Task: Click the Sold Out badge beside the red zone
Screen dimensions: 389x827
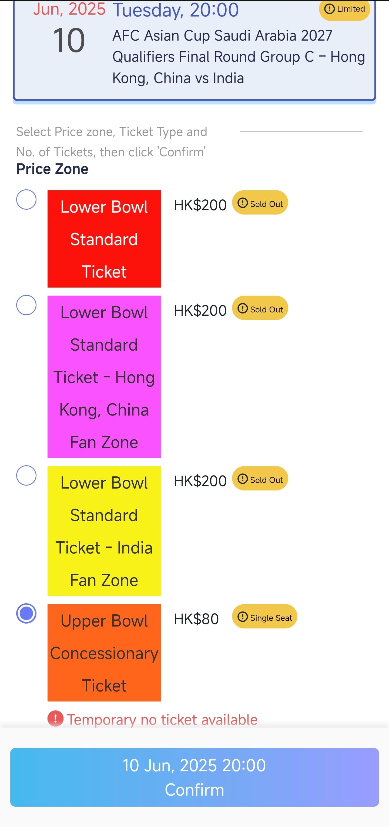Action: [260, 203]
